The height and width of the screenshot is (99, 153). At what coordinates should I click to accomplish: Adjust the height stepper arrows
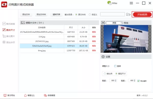click(135, 80)
